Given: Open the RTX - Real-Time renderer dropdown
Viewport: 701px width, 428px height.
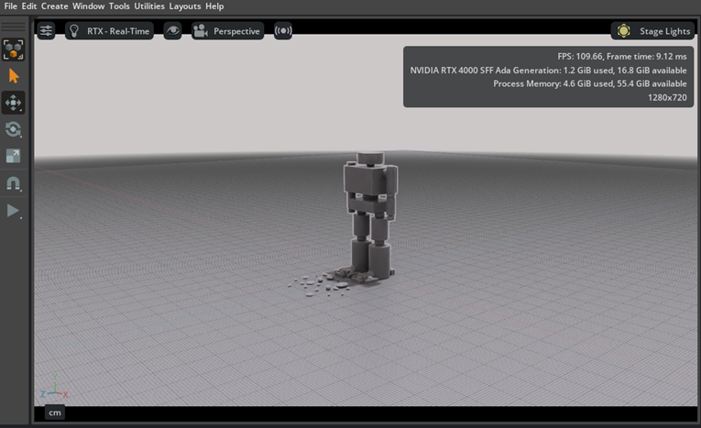Looking at the screenshot, I should point(110,31).
